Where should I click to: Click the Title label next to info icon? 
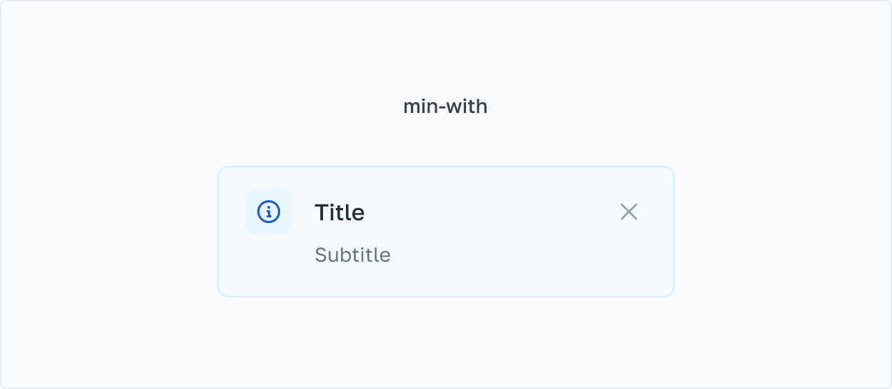[340, 212]
